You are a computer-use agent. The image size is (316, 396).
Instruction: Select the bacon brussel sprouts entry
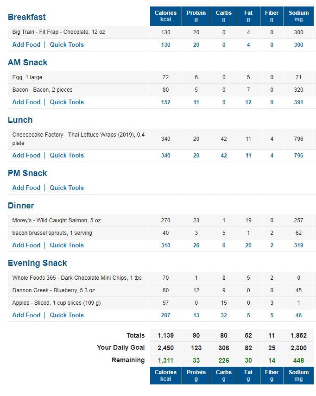52,233
